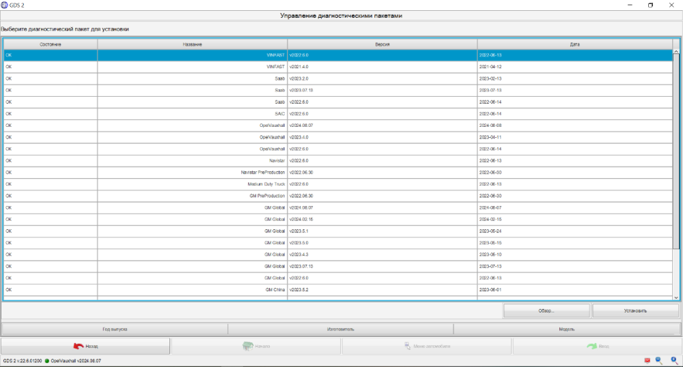Sort by the Название column header
This screenshot has height=367, width=683.
192,44
